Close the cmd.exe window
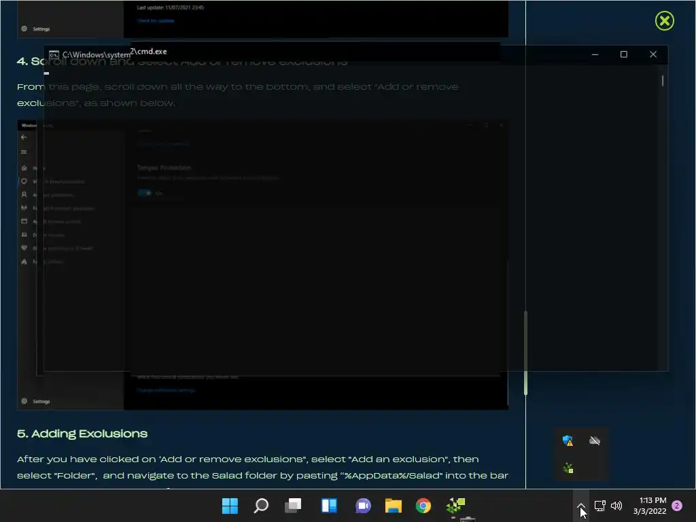This screenshot has height=522, width=696. pyautogui.click(x=653, y=54)
